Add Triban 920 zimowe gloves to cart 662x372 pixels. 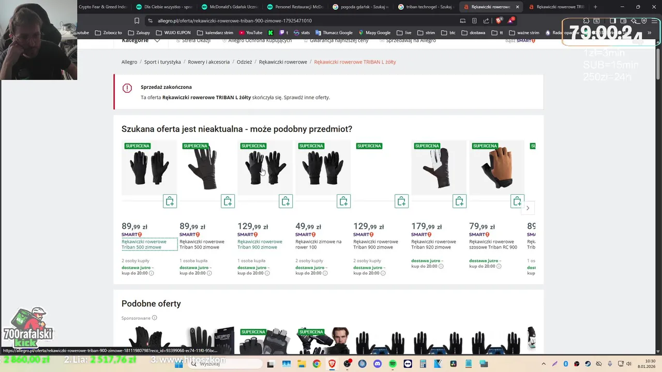coord(459,201)
